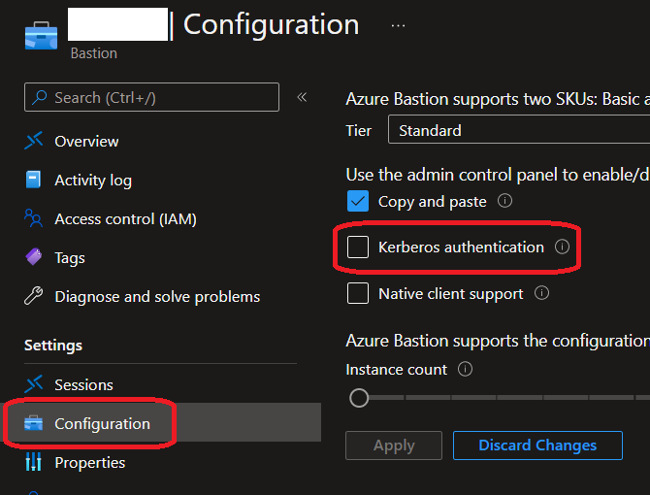Click the Sessions icon under Settings

(34, 384)
